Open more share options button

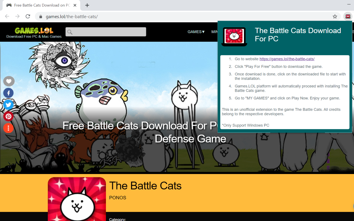[9, 128]
